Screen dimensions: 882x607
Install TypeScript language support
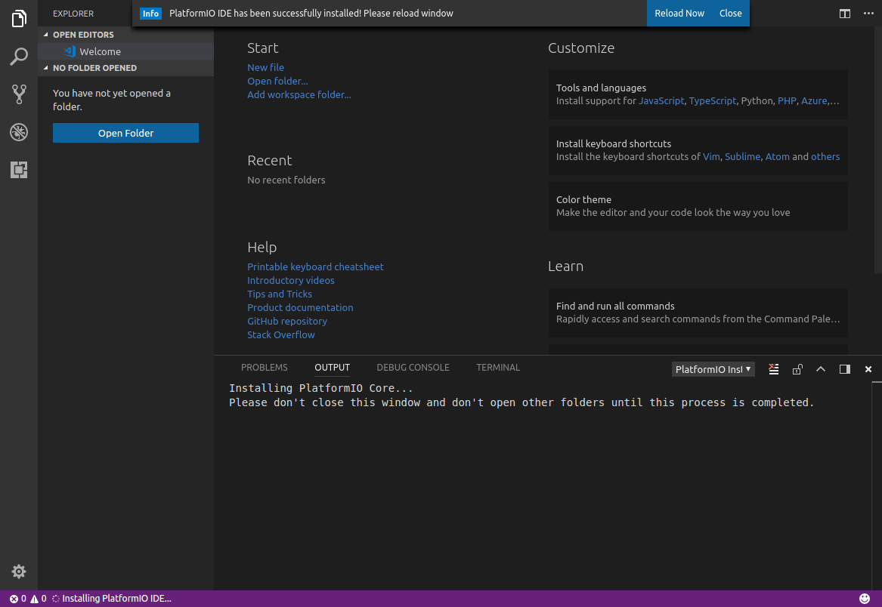pos(712,100)
